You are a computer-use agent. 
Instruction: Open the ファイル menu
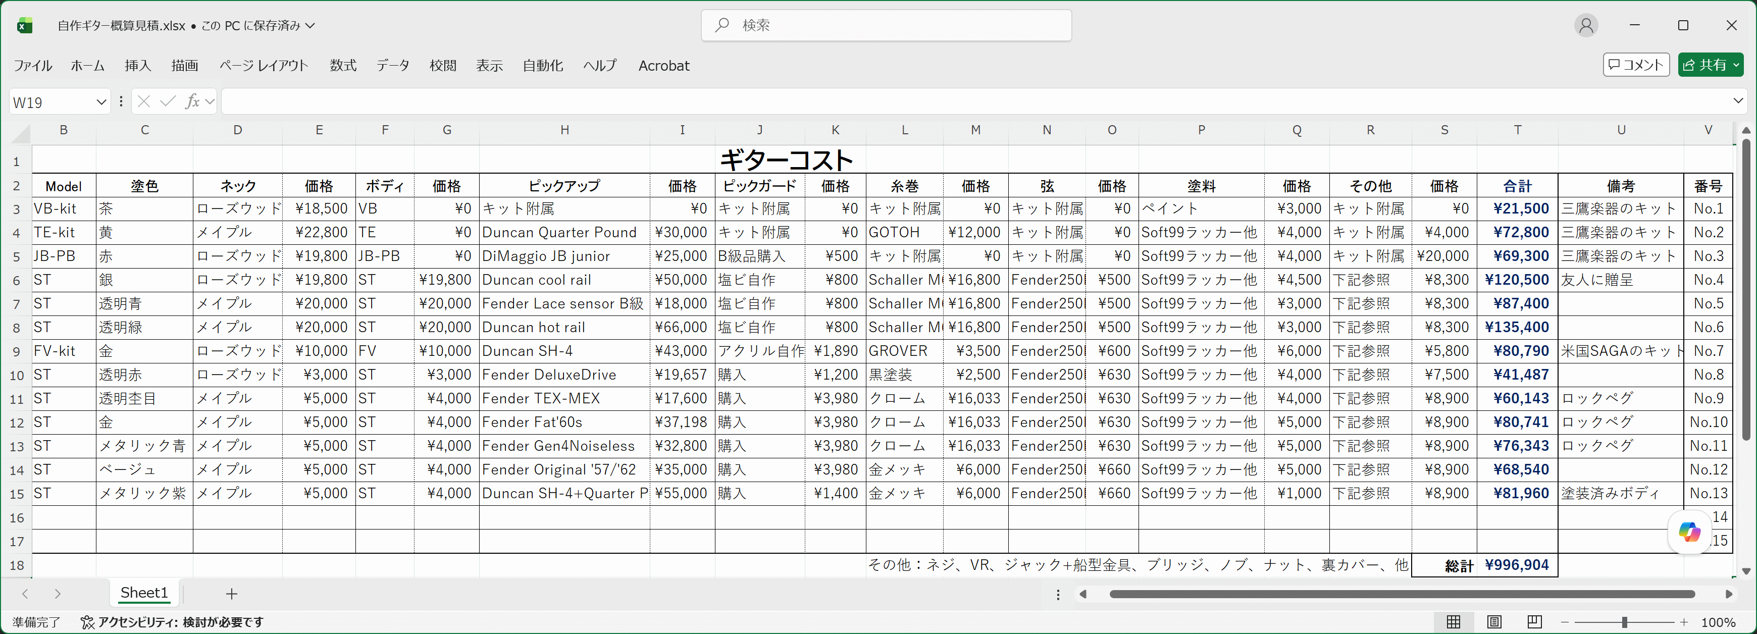[x=33, y=66]
